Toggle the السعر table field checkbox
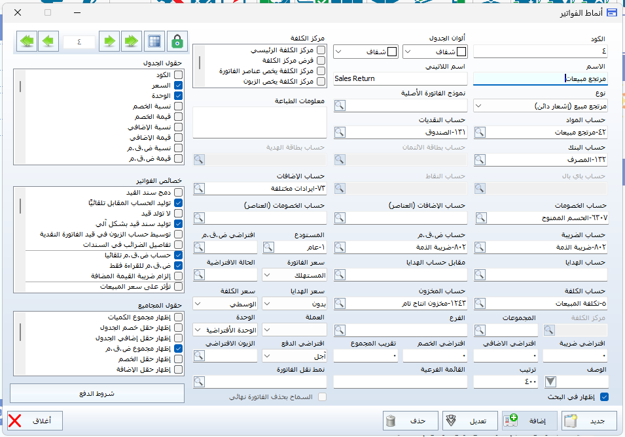625x437 pixels. pos(178,86)
